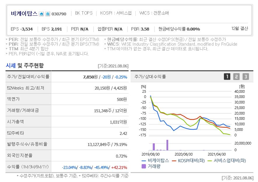Screen dimensions: 258x182
Task: Select the tall purple volume bar in chart
Action: click(x=167, y=145)
